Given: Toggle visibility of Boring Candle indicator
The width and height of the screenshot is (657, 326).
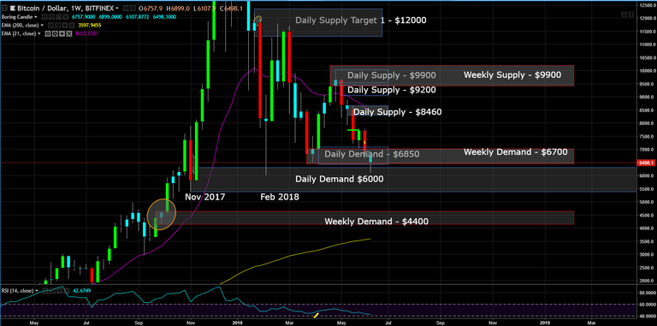Looking at the screenshot, I should [44, 17].
